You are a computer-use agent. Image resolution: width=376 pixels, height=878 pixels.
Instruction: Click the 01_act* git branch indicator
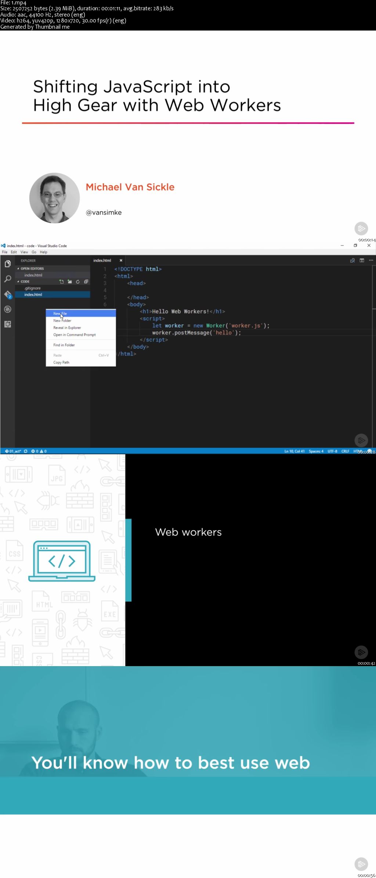(13, 451)
